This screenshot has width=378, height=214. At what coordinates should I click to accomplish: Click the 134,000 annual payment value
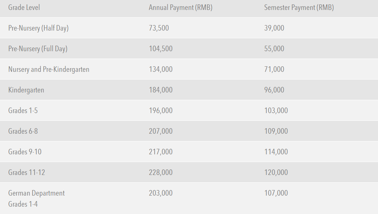[x=160, y=69]
